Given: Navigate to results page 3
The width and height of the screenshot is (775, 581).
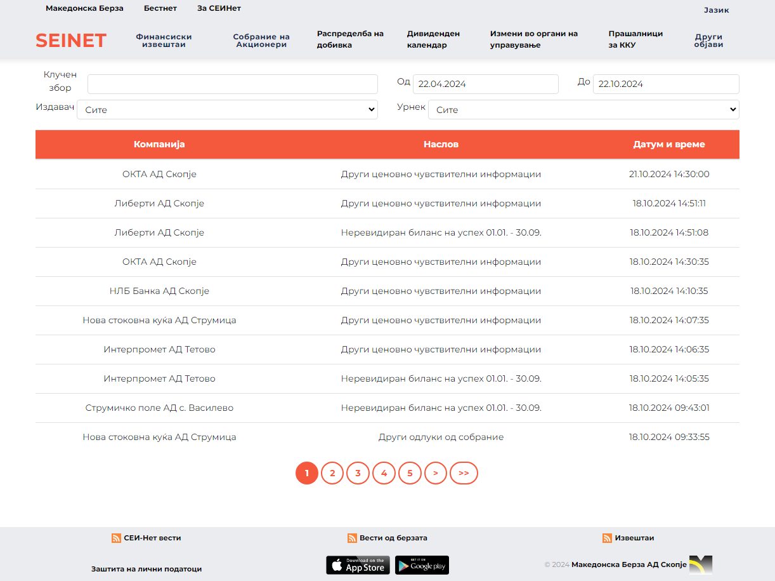Looking at the screenshot, I should (x=358, y=473).
